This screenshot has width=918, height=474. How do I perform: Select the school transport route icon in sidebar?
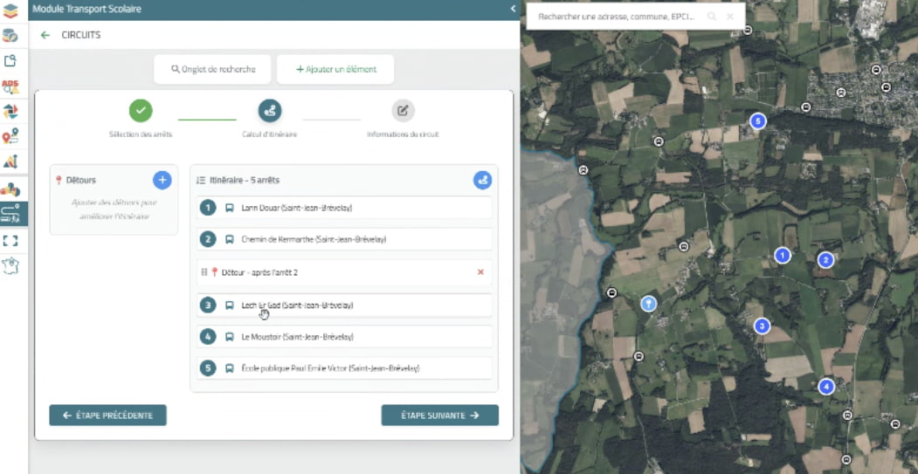pyautogui.click(x=10, y=214)
